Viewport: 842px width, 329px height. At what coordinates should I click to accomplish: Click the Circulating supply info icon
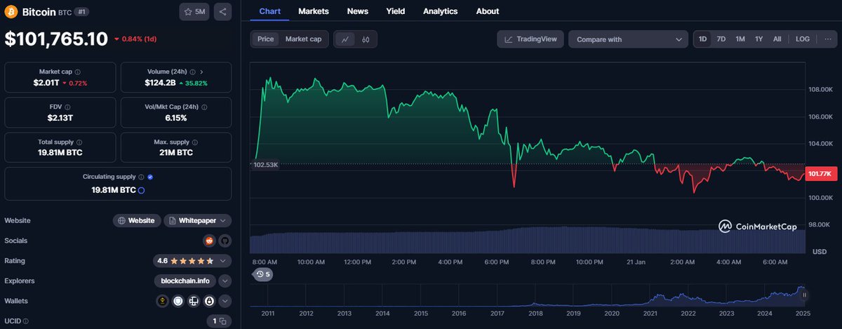pyautogui.click(x=142, y=177)
